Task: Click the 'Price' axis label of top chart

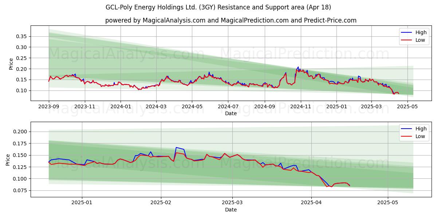Action: tap(11, 64)
